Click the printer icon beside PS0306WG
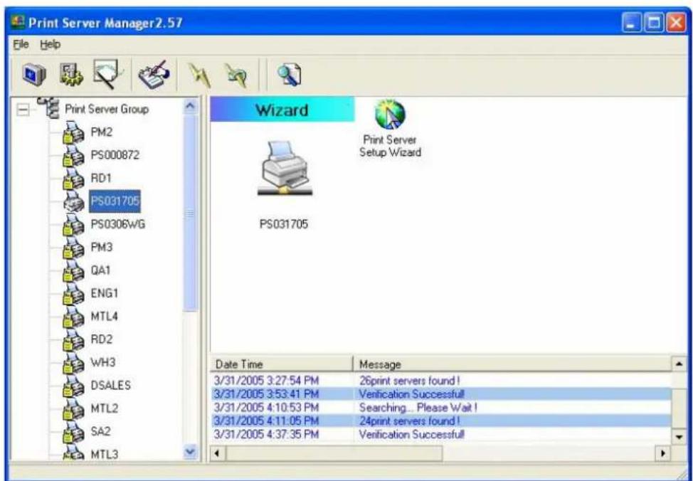Viewport: 693px width, 481px height. click(73, 225)
